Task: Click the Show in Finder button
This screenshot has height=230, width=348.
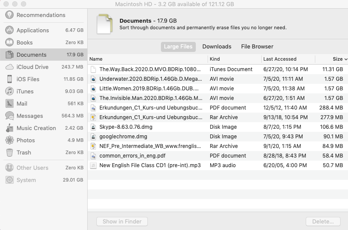Action: 122,221
